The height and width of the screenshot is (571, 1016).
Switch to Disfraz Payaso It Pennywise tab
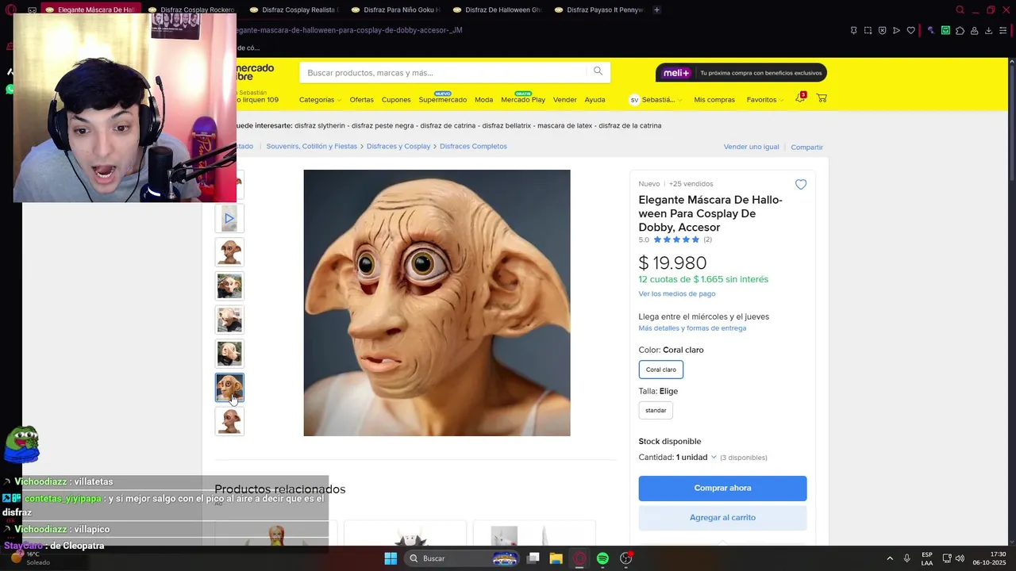coord(598,10)
